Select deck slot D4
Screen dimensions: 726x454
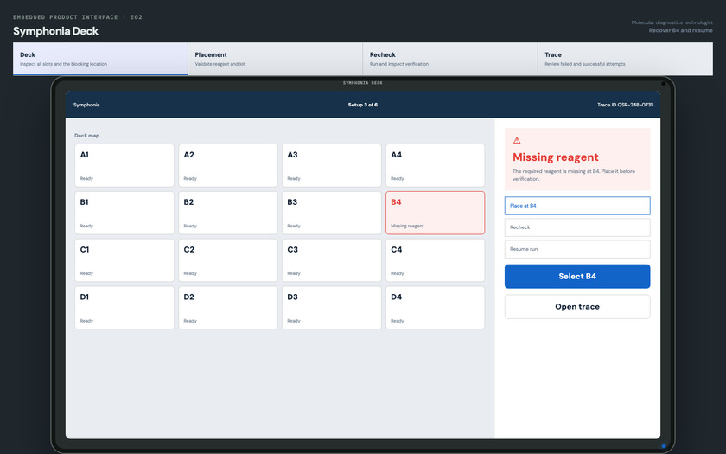click(x=436, y=308)
